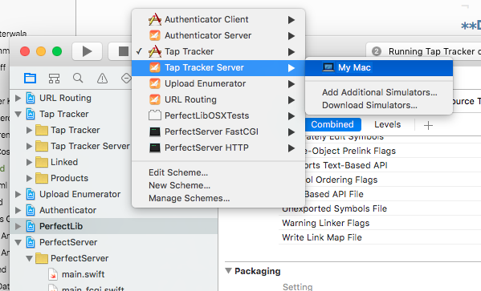
Task: Open the Symbol navigator hierarchy icon
Action: (54, 79)
